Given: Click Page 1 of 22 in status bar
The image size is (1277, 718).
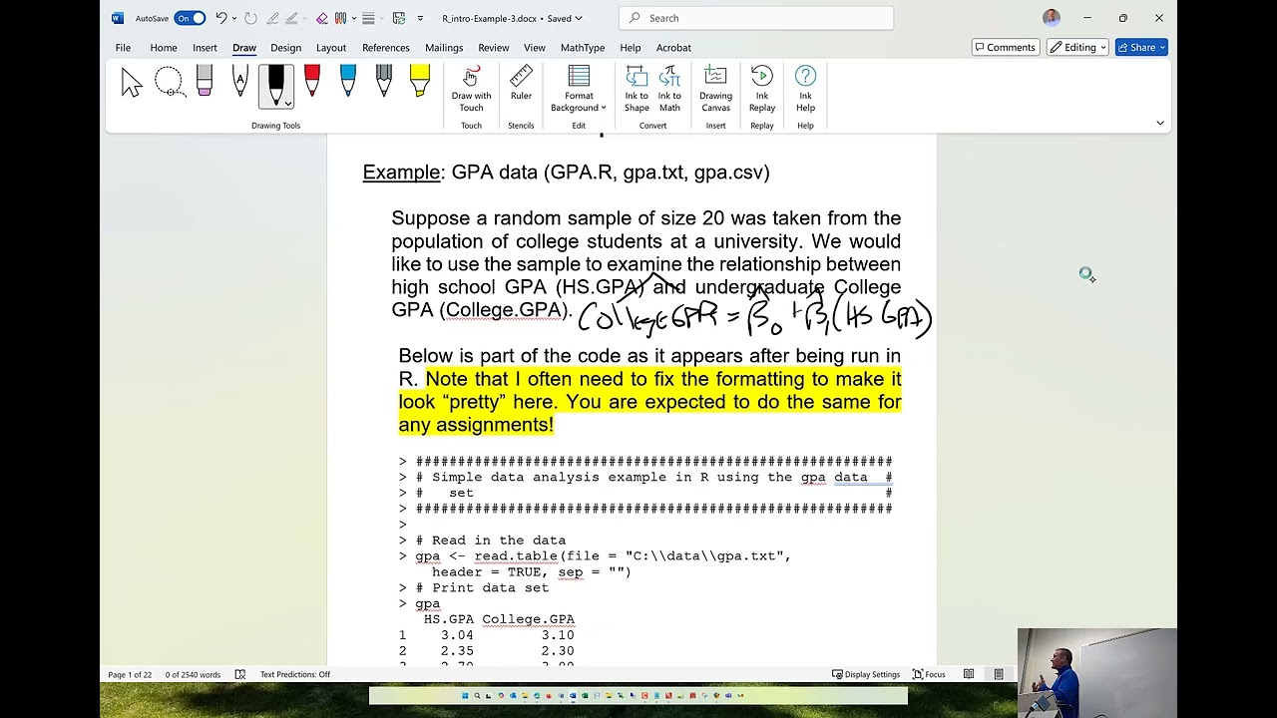Looking at the screenshot, I should (130, 674).
